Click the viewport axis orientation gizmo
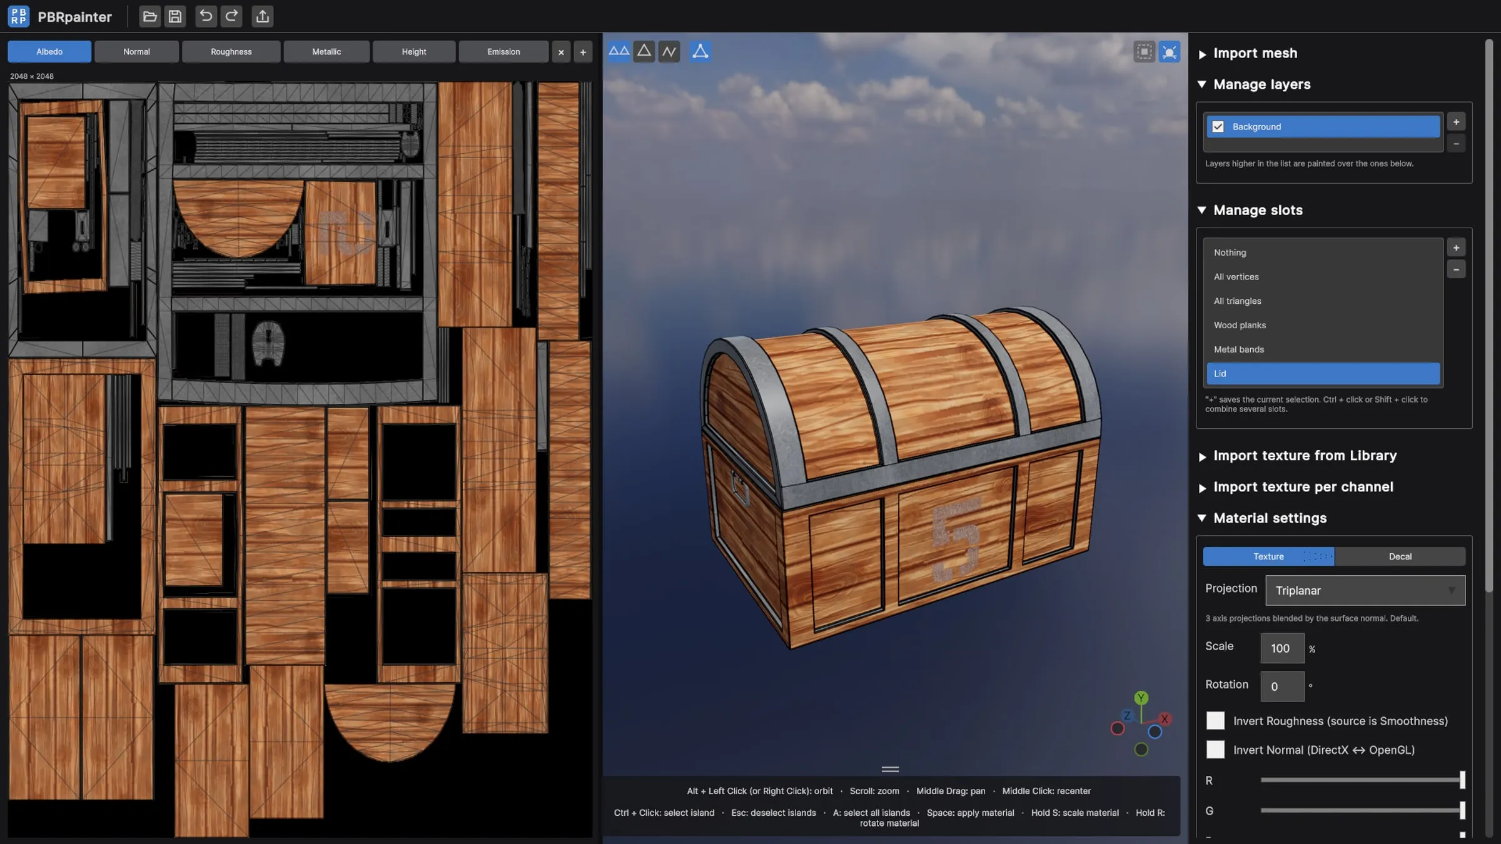 pyautogui.click(x=1141, y=723)
